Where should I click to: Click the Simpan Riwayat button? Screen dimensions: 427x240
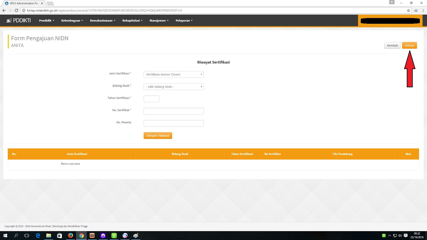pyautogui.click(x=158, y=135)
